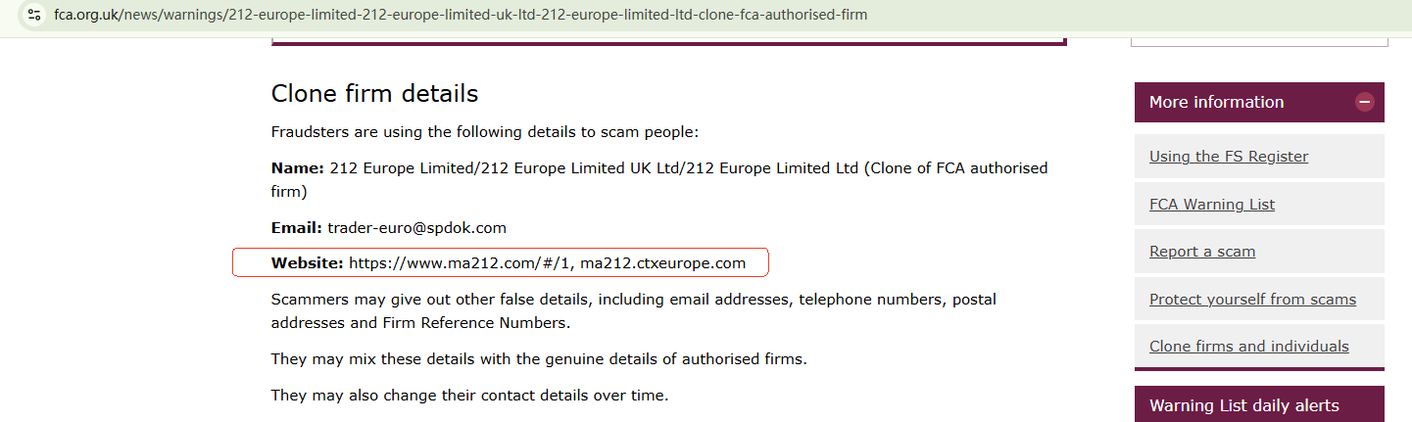This screenshot has height=422, width=1412.
Task: Click the site information icon in address bar
Action: pyautogui.click(x=34, y=15)
